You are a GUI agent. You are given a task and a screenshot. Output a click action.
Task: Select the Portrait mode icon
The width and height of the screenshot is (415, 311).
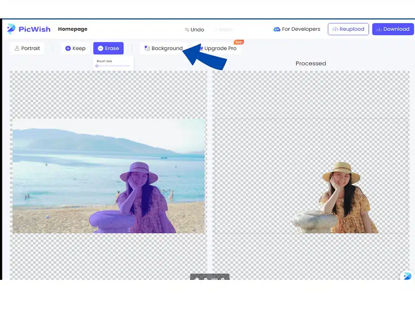(17, 48)
